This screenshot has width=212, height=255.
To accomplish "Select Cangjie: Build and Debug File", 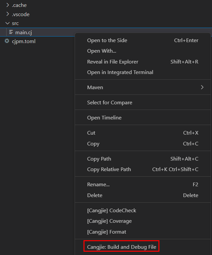I will click(122, 247).
